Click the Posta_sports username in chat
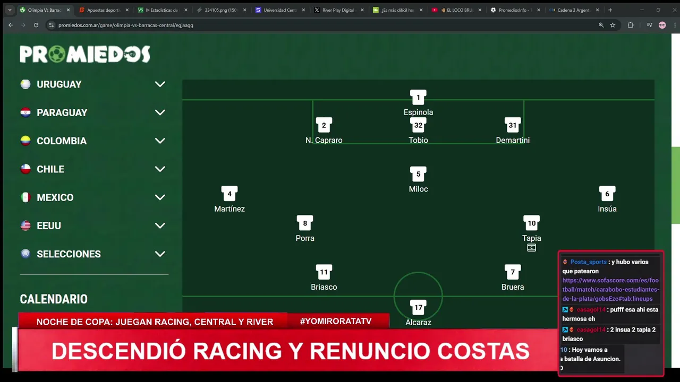 (588, 262)
